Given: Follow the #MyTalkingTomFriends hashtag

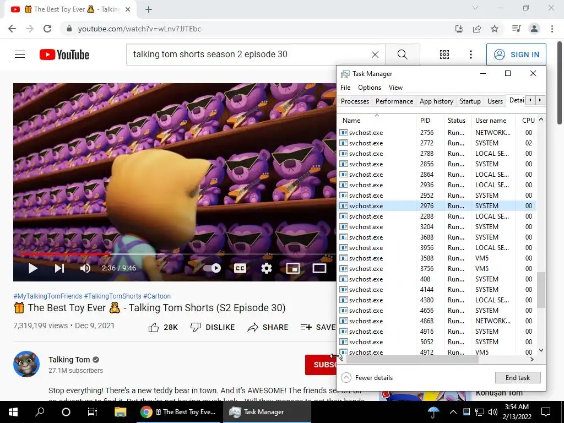Looking at the screenshot, I should [x=47, y=296].
